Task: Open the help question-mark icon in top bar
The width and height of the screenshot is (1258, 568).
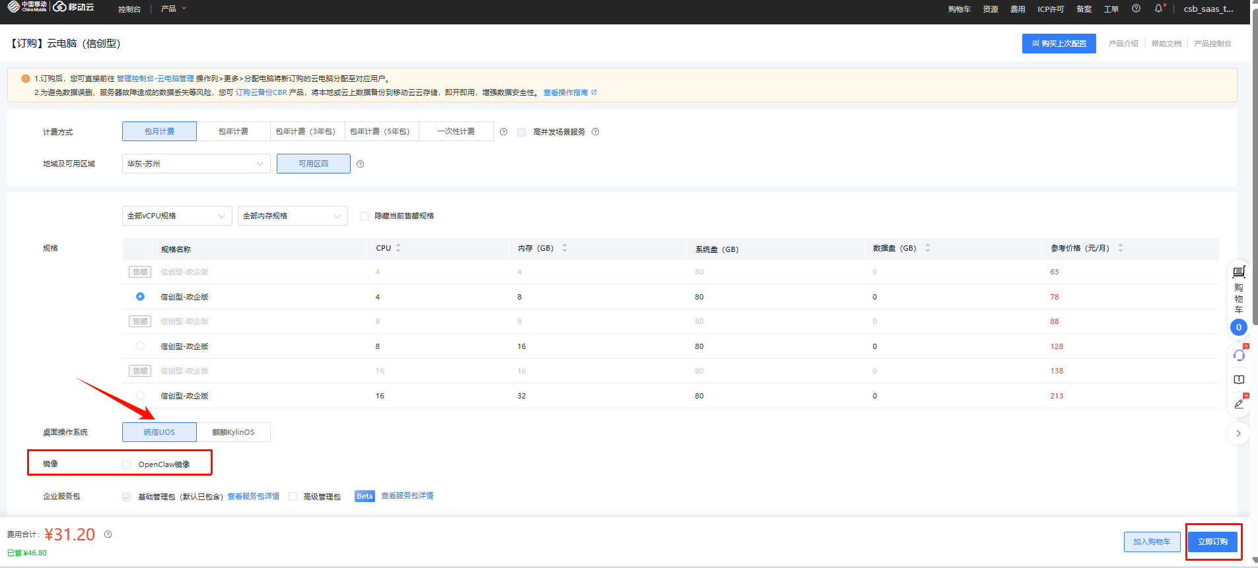Action: click(x=1136, y=9)
